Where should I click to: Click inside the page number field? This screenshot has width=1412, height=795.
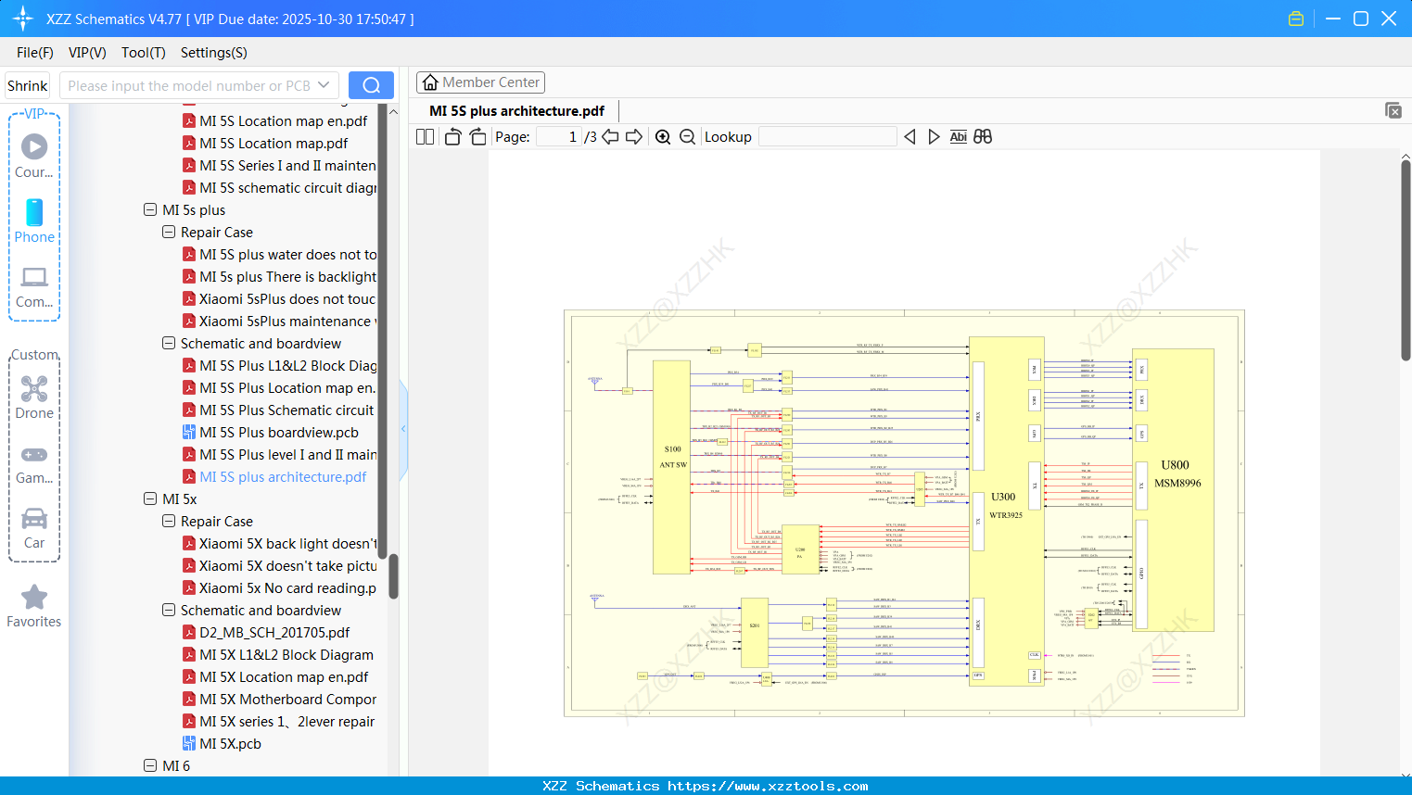click(x=556, y=136)
